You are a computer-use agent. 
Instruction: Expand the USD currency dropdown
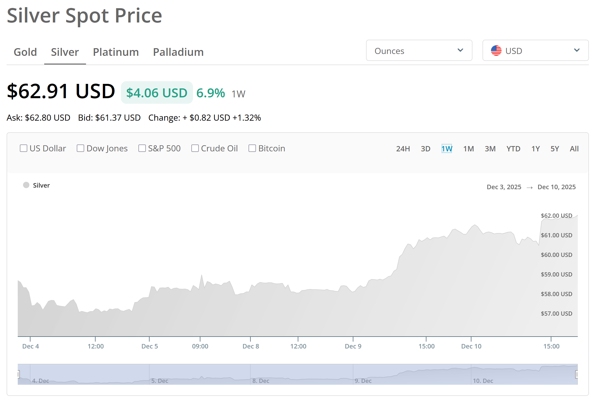535,51
